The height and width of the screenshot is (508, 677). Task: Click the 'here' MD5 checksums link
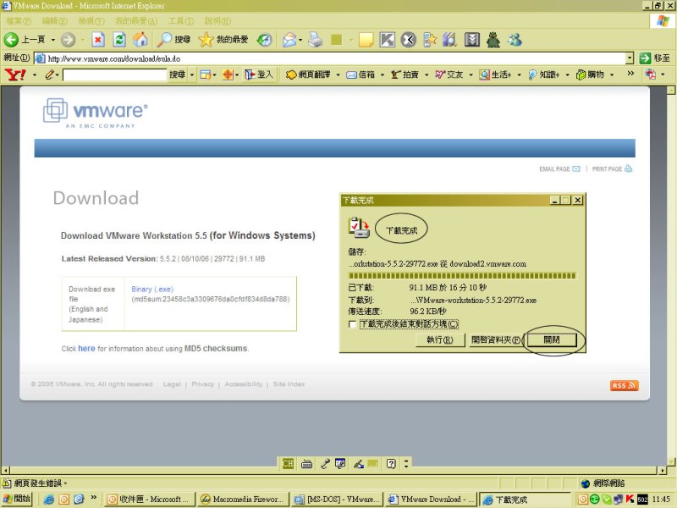click(x=86, y=348)
